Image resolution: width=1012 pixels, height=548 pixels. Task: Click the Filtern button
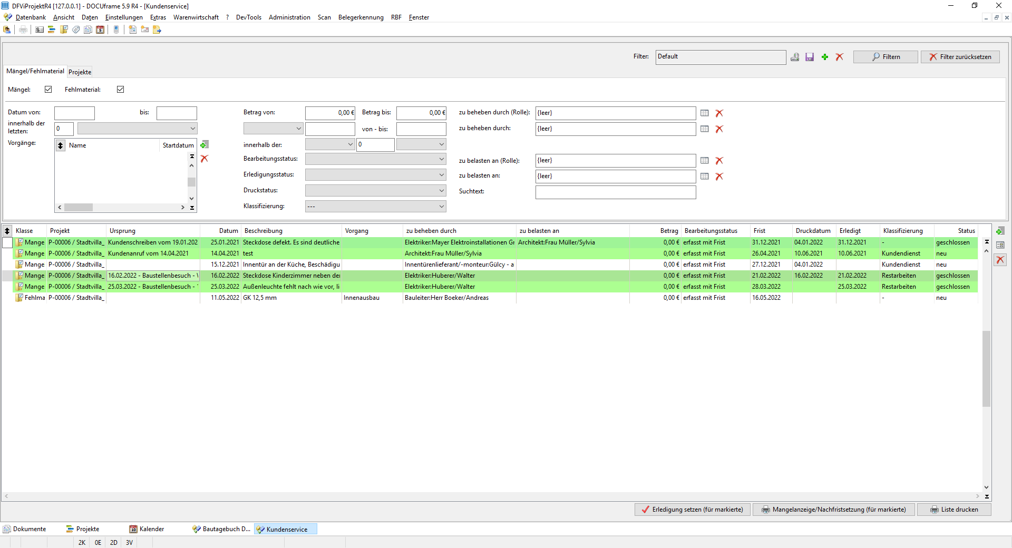(x=885, y=57)
